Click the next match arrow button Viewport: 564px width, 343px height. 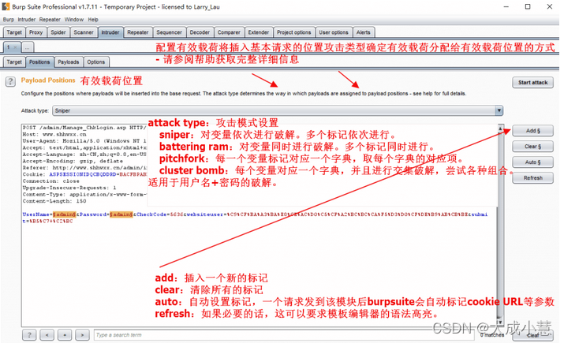click(x=82, y=335)
